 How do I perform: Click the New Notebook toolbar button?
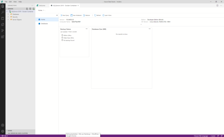(x=76, y=15)
